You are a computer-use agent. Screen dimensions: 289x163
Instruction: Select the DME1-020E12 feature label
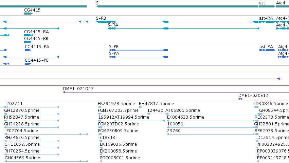[x=253, y=96]
